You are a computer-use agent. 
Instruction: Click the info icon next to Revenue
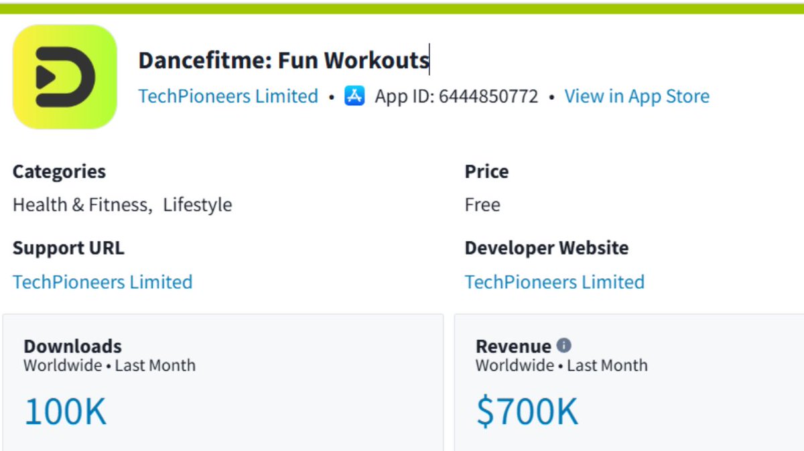pos(564,346)
